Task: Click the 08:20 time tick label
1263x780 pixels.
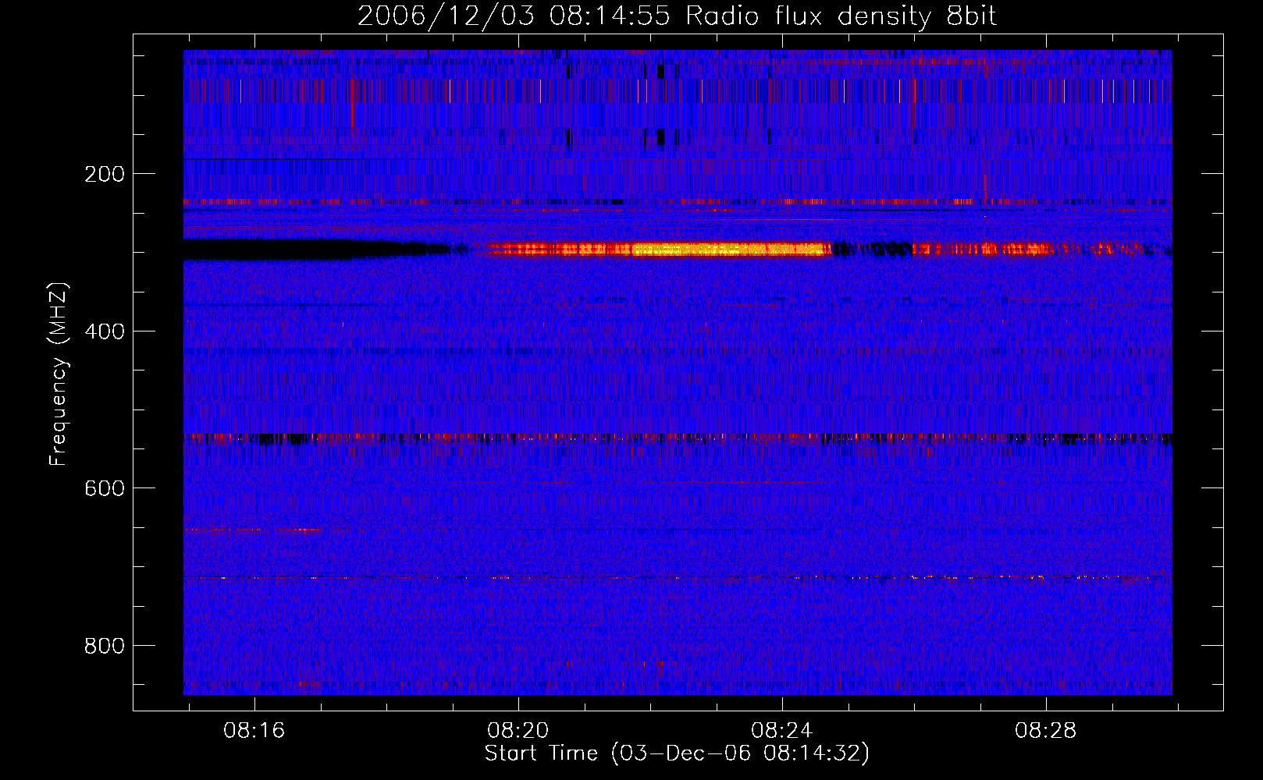Action: click(518, 731)
